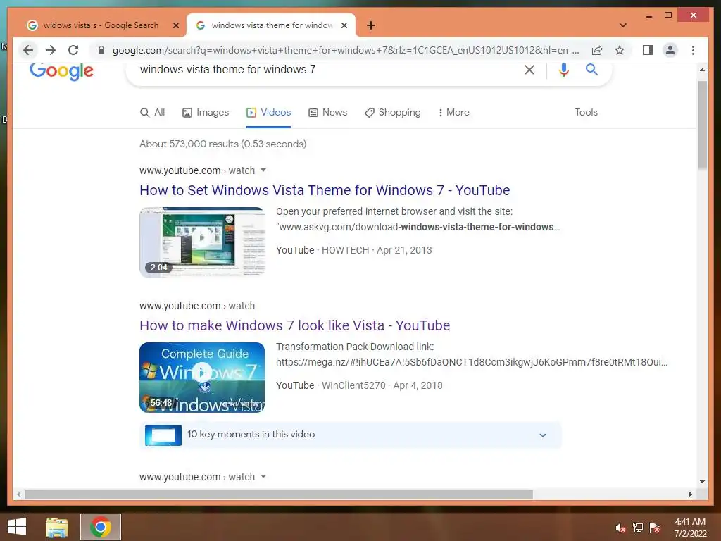Switch to News results
The height and width of the screenshot is (541, 721).
pos(328,112)
